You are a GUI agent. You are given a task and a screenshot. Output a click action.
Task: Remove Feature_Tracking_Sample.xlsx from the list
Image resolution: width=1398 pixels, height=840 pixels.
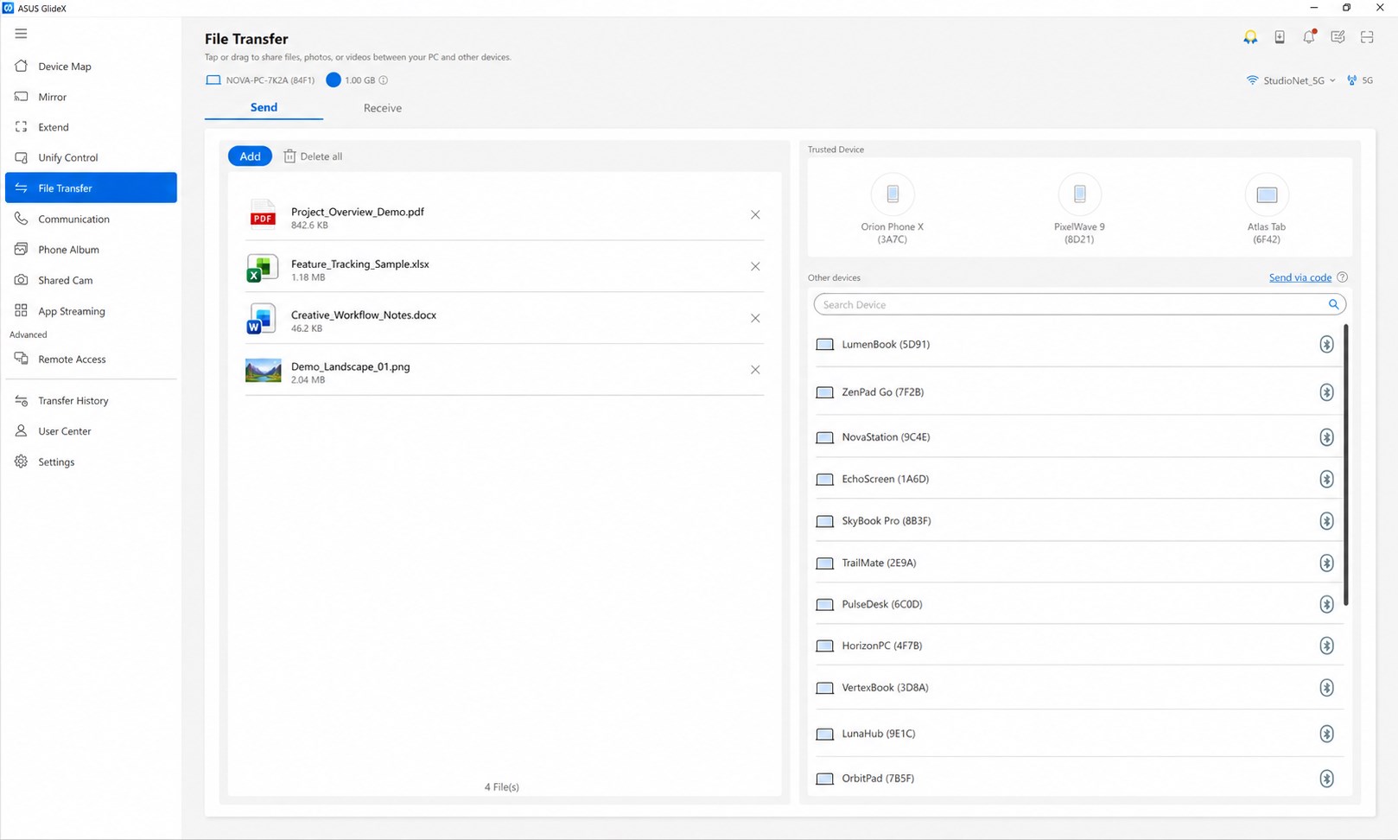(x=755, y=266)
